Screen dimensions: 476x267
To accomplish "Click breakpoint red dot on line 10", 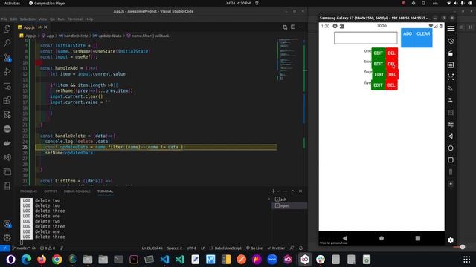I will [39, 62].
